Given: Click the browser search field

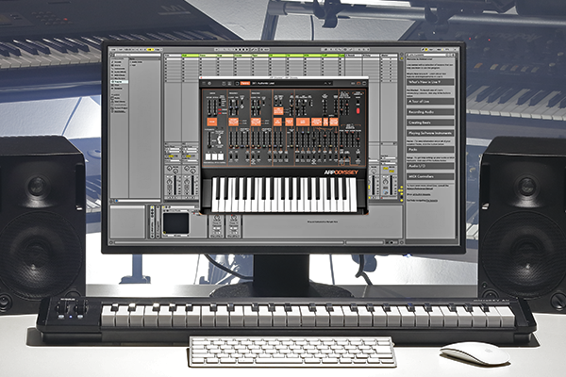Looking at the screenshot, I should [x=137, y=56].
